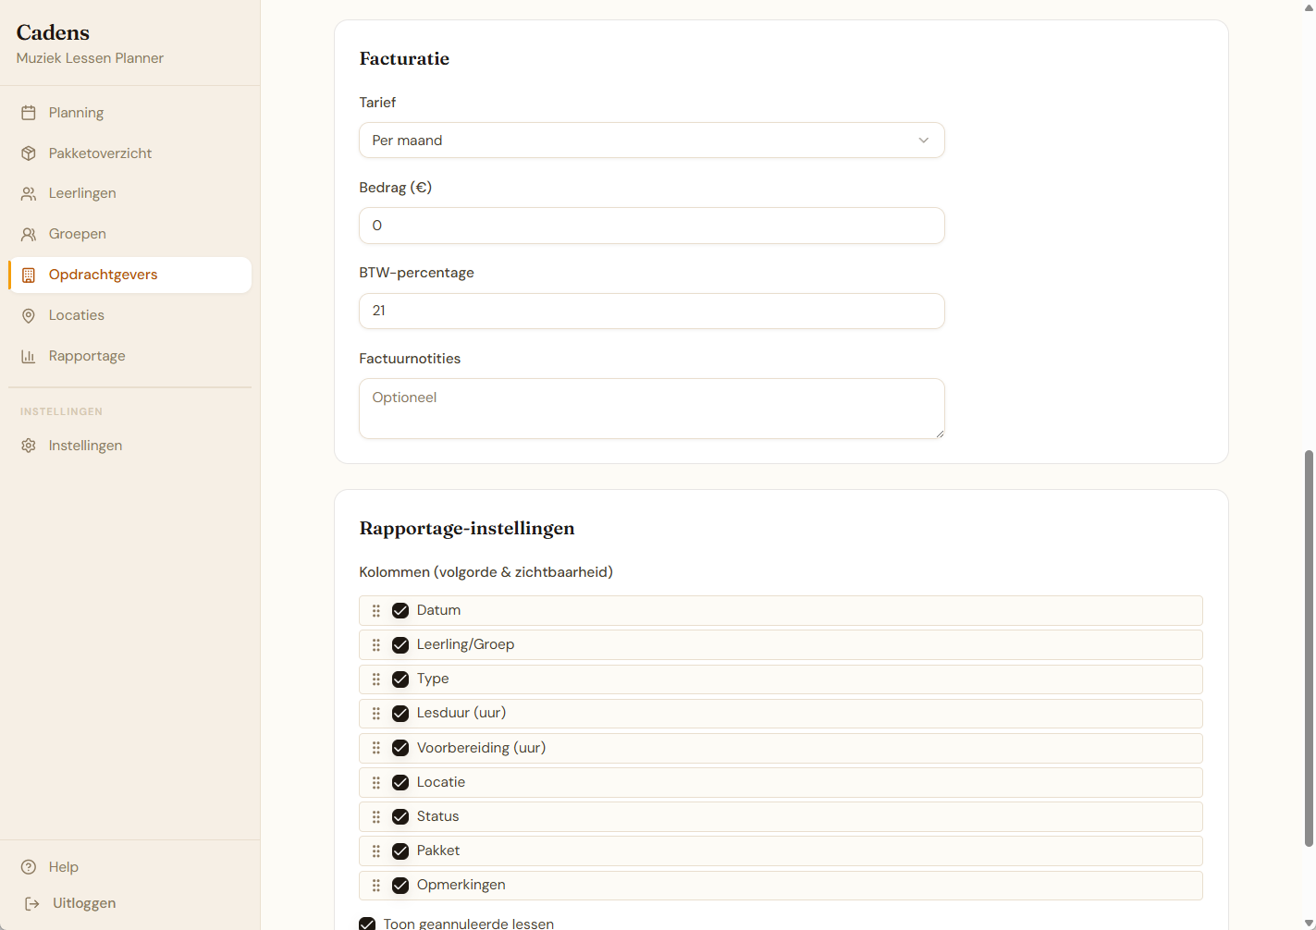Click the Cadens app title
Screen dimensions: 1316x930
point(53,32)
